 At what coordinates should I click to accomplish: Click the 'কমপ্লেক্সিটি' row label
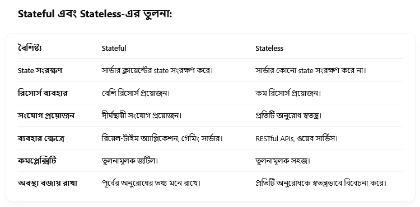(37, 161)
